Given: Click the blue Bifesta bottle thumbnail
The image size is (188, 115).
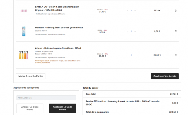Looking at the screenshot, I should pyautogui.click(x=24, y=31).
